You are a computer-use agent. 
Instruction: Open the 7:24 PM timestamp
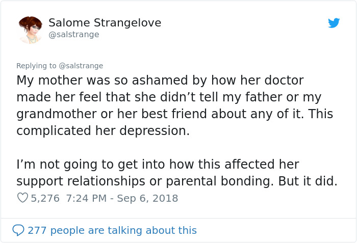click(x=86, y=198)
